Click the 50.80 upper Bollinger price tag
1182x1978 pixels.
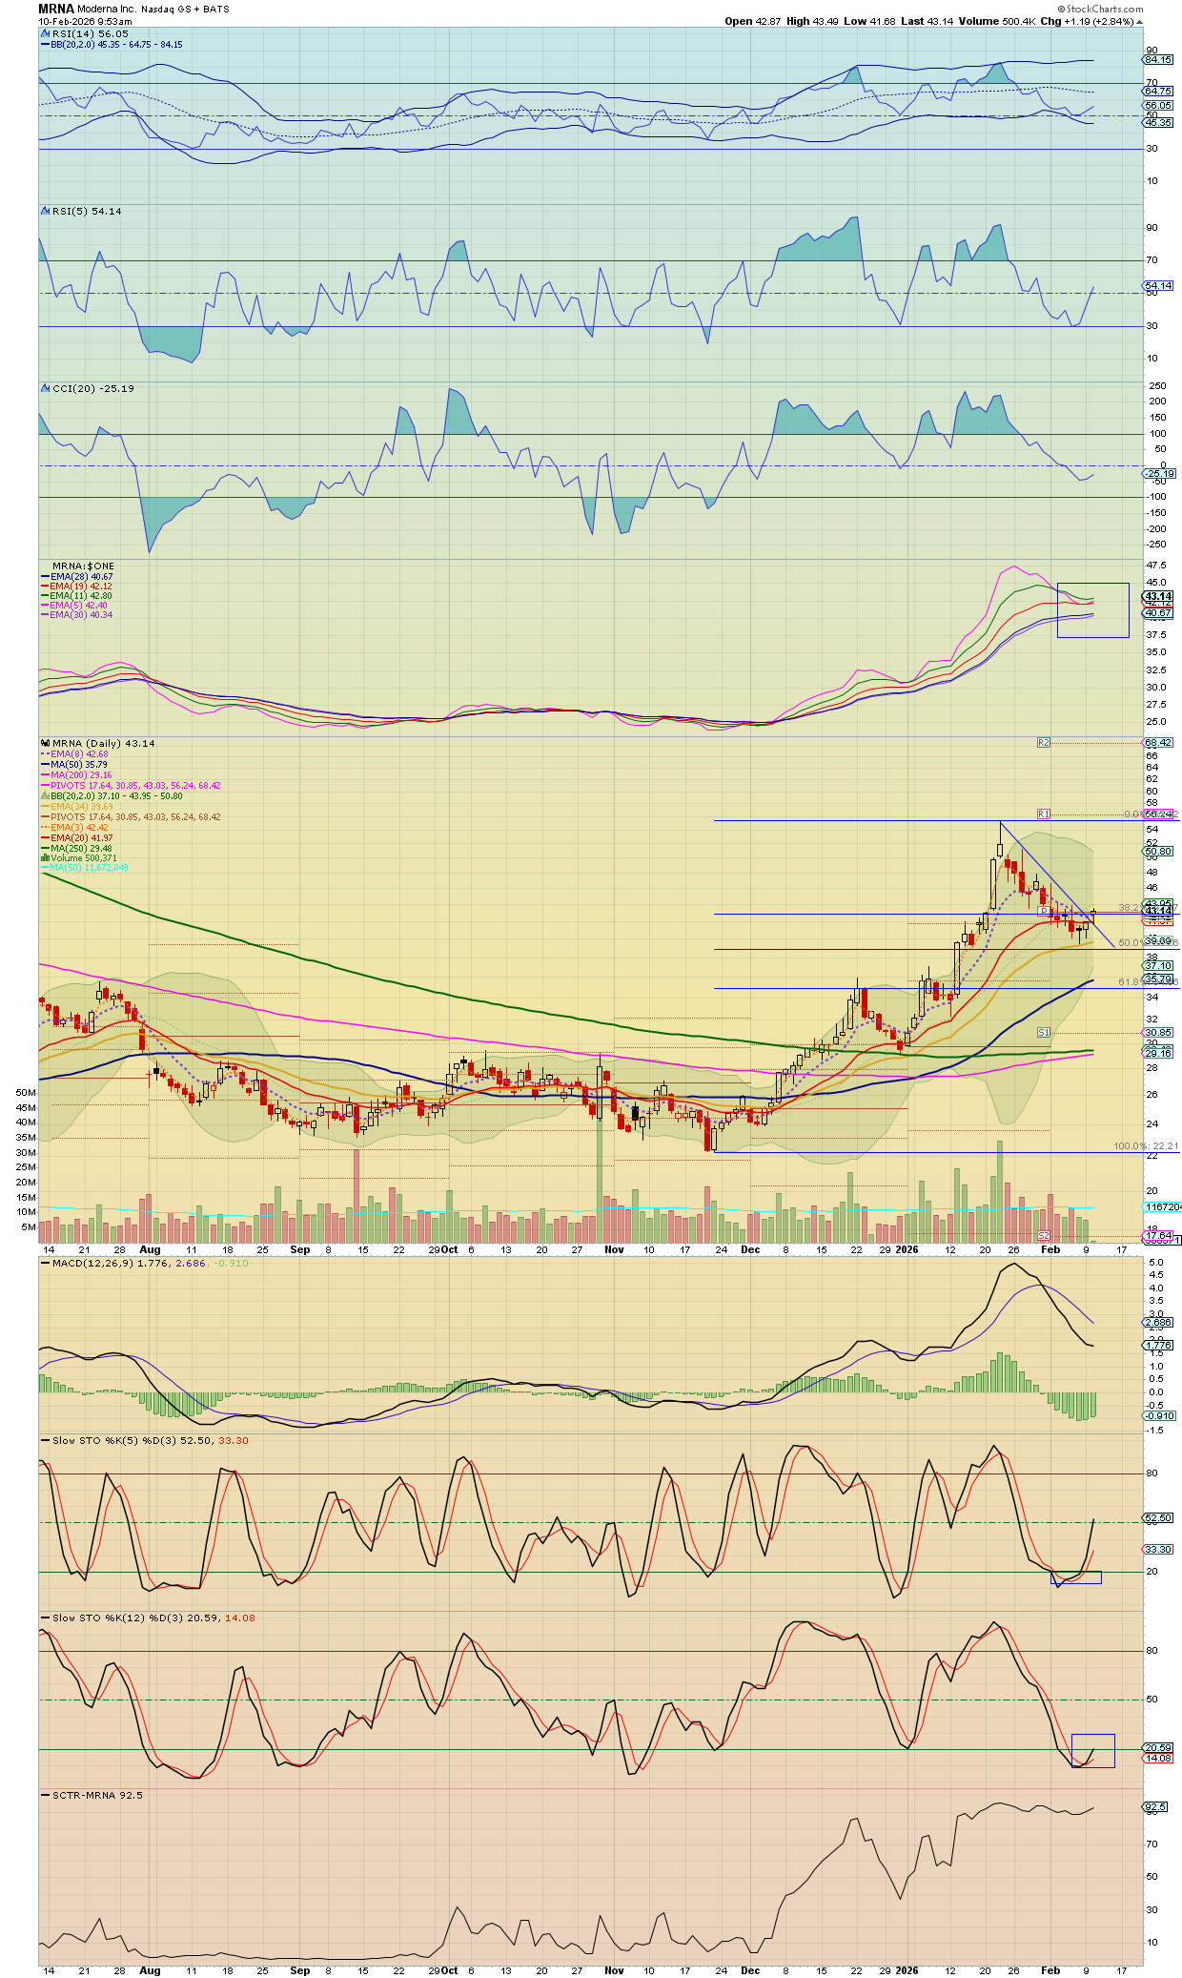click(x=1158, y=851)
